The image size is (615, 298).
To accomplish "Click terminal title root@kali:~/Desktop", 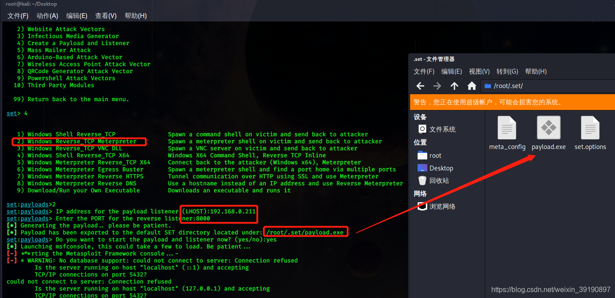I will click(32, 4).
